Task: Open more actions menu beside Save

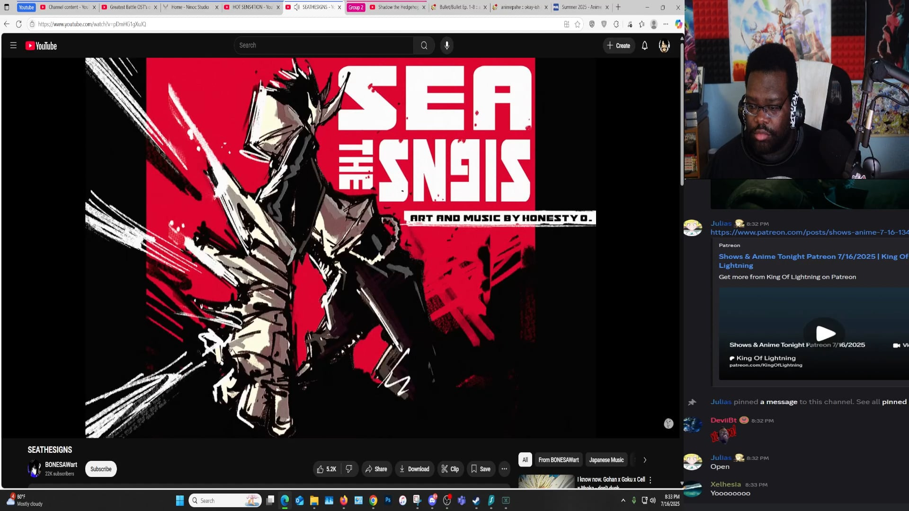Action: pyautogui.click(x=504, y=469)
